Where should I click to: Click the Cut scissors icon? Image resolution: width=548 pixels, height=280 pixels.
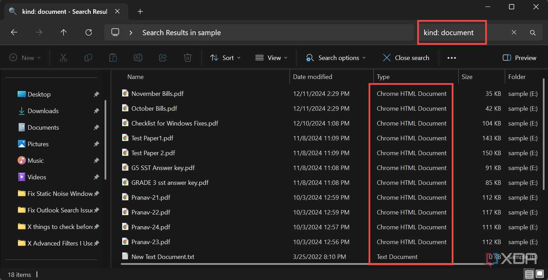coord(63,58)
